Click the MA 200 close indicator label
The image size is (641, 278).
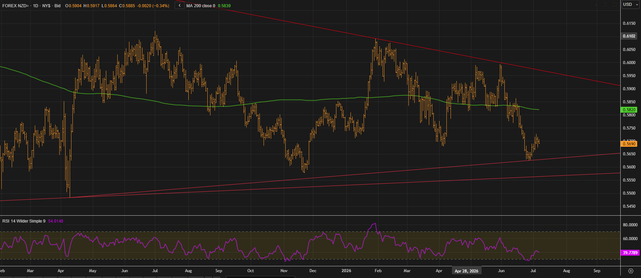[x=201, y=6]
